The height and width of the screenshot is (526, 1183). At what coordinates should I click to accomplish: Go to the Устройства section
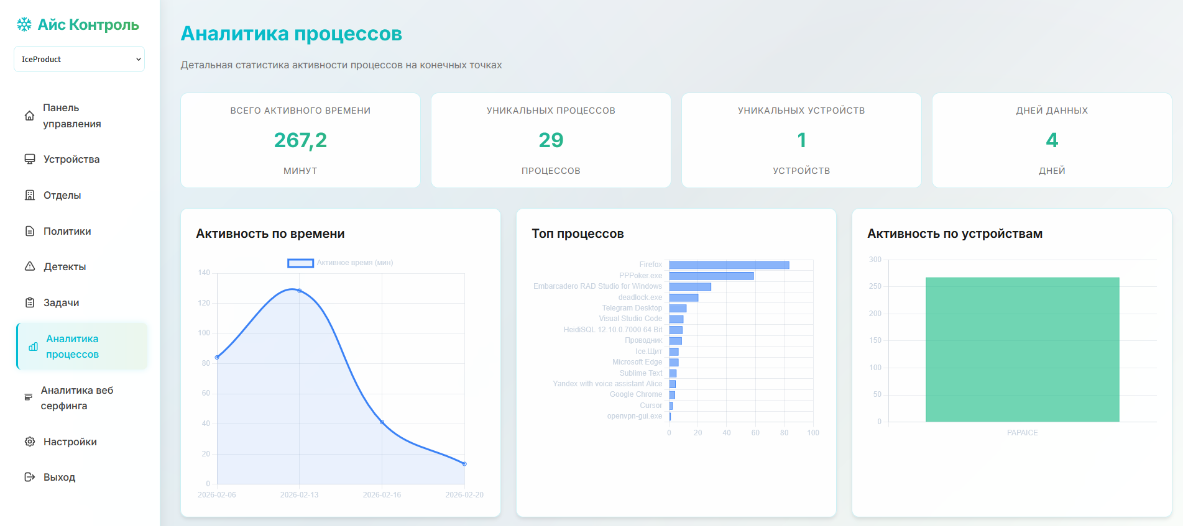click(x=71, y=159)
